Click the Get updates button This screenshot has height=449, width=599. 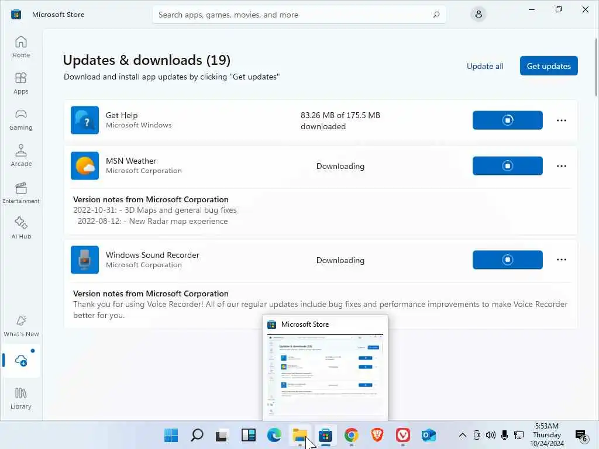click(549, 66)
